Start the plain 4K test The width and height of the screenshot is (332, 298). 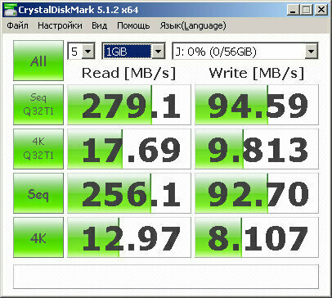[38, 237]
